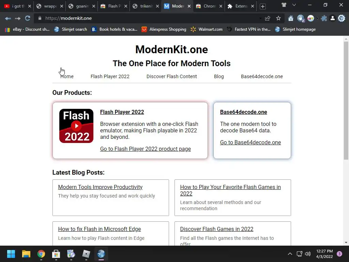Screen dimensions: 349x262
Task: Open the Roblox Studio taskbar icon
Action: coord(86,254)
